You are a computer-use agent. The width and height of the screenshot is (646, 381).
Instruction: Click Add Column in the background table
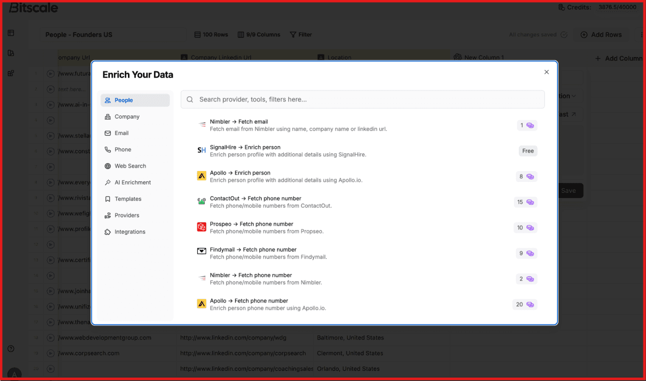(x=619, y=58)
